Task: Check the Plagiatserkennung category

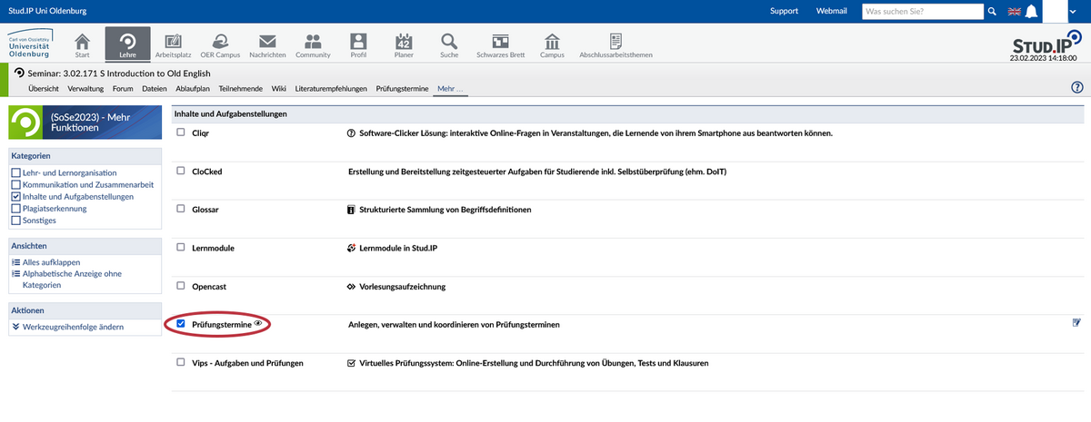Action: pos(15,208)
